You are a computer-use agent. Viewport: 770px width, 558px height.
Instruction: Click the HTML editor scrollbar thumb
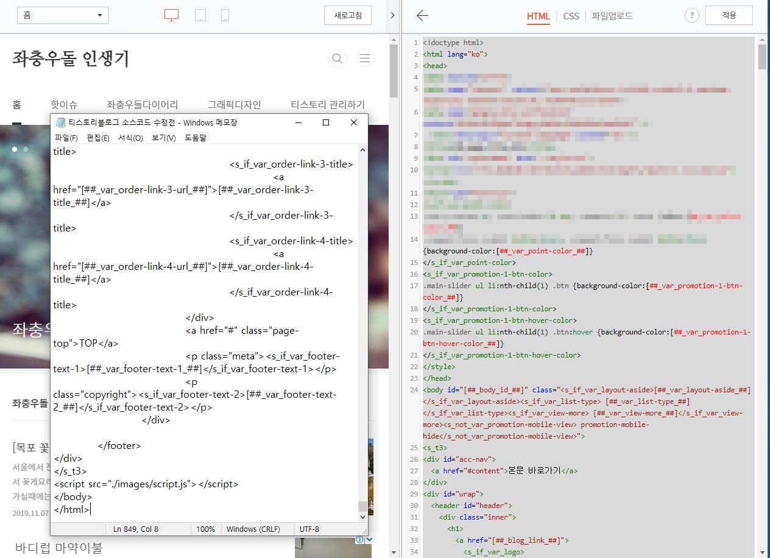[x=762, y=57]
